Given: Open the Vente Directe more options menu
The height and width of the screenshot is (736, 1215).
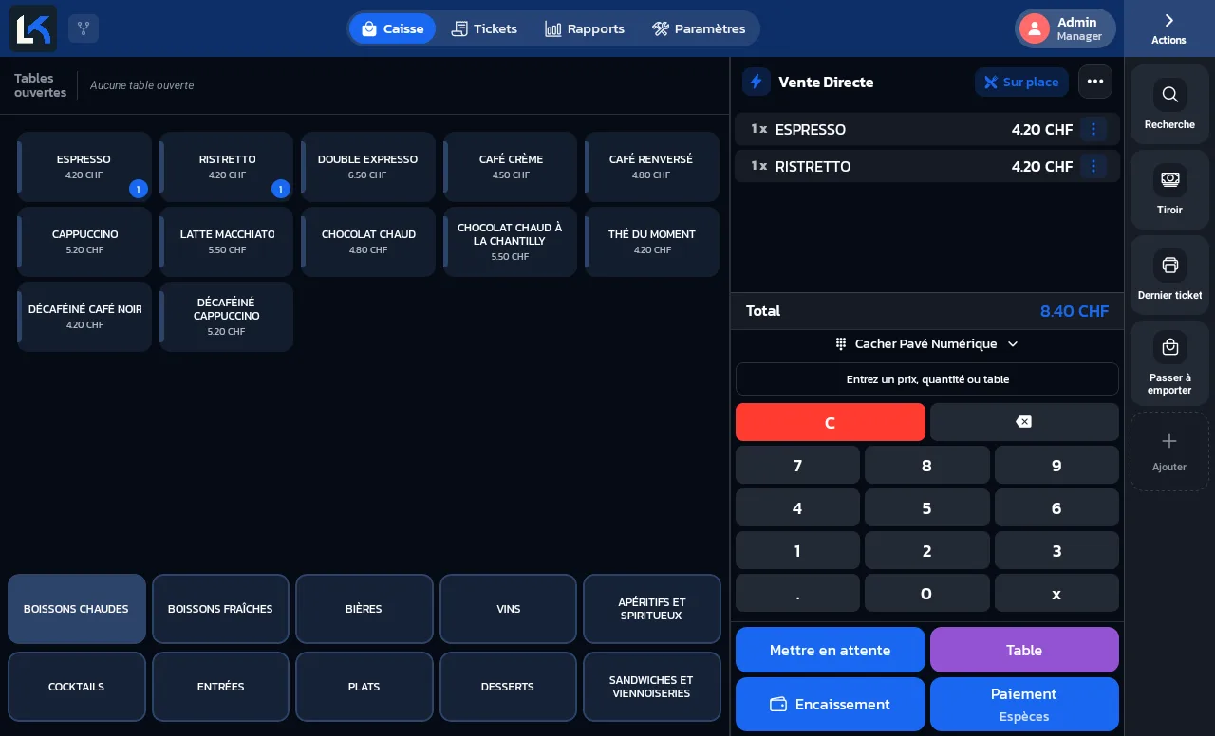Looking at the screenshot, I should pyautogui.click(x=1095, y=82).
